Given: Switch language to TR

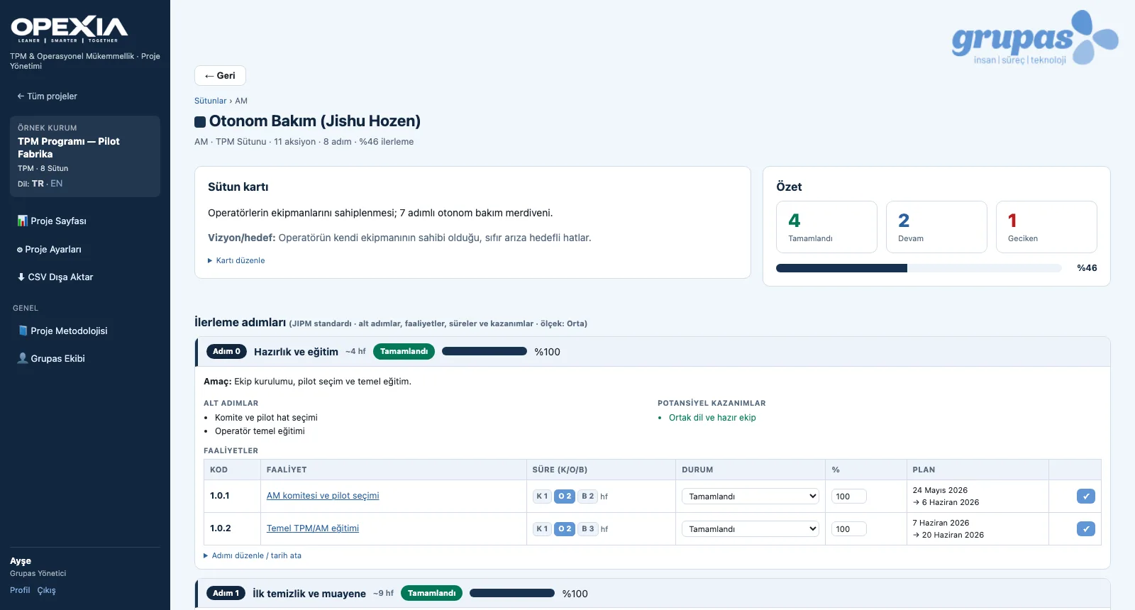Looking at the screenshot, I should click(x=38, y=184).
